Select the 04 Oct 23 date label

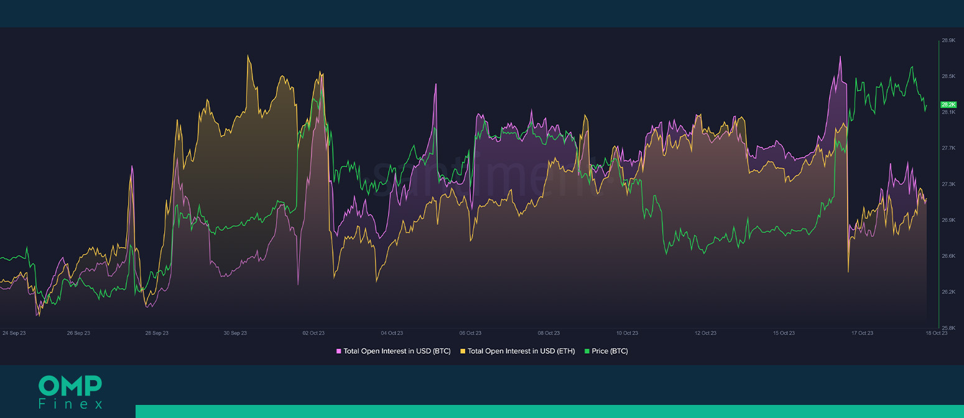[392, 333]
